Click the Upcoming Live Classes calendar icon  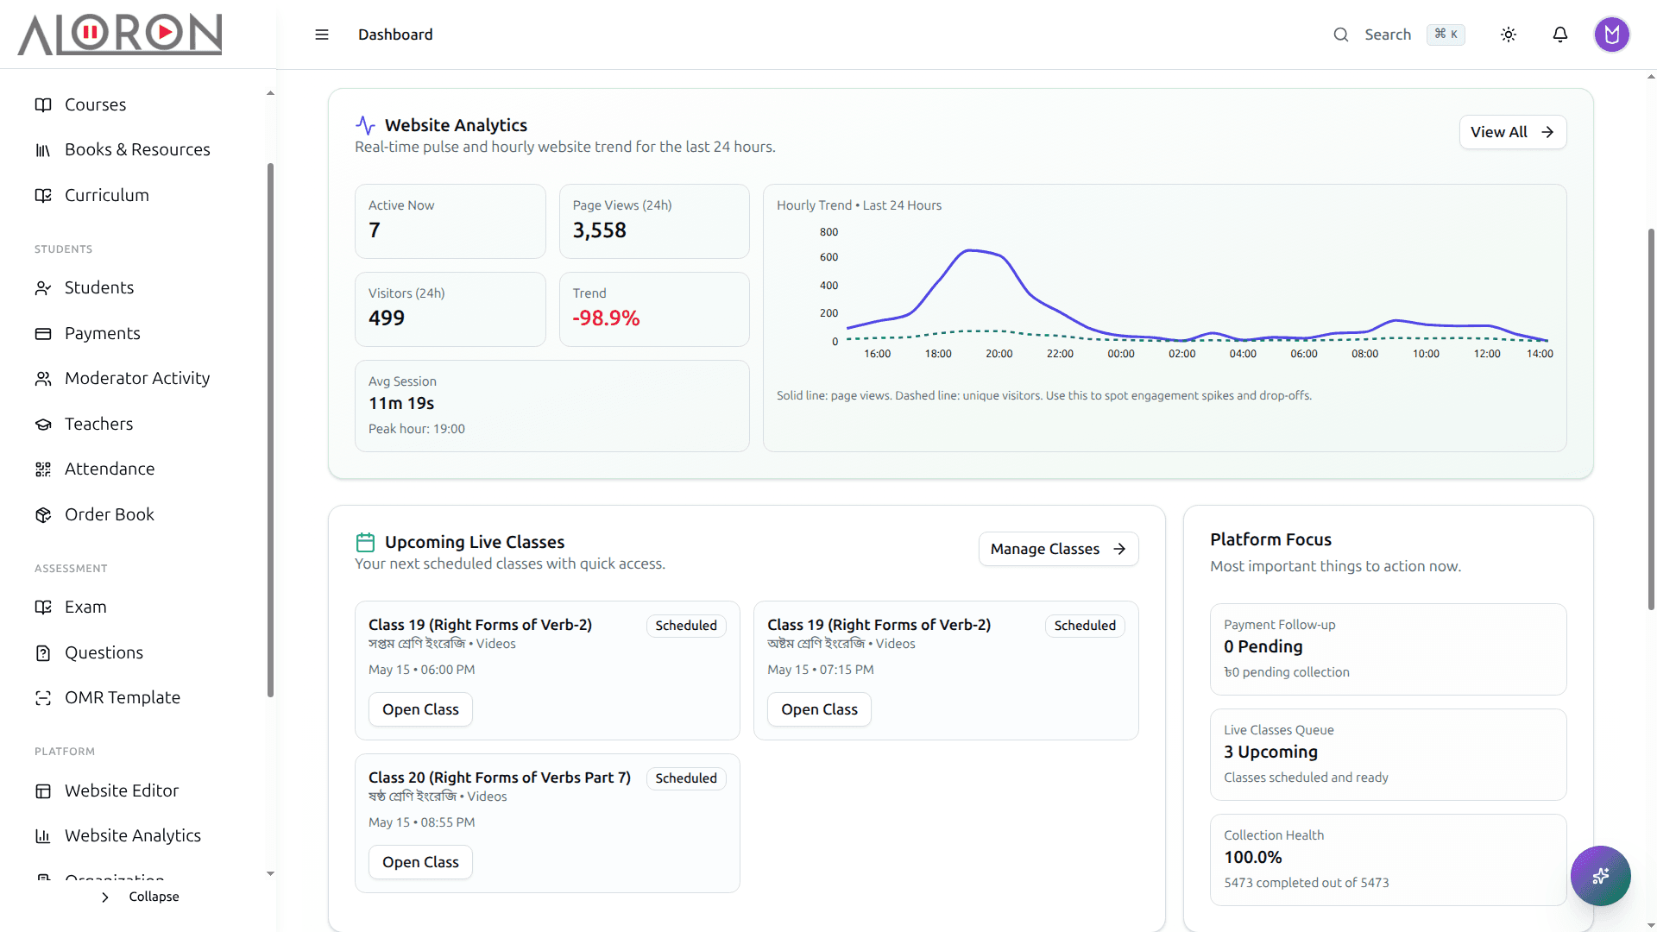point(365,542)
